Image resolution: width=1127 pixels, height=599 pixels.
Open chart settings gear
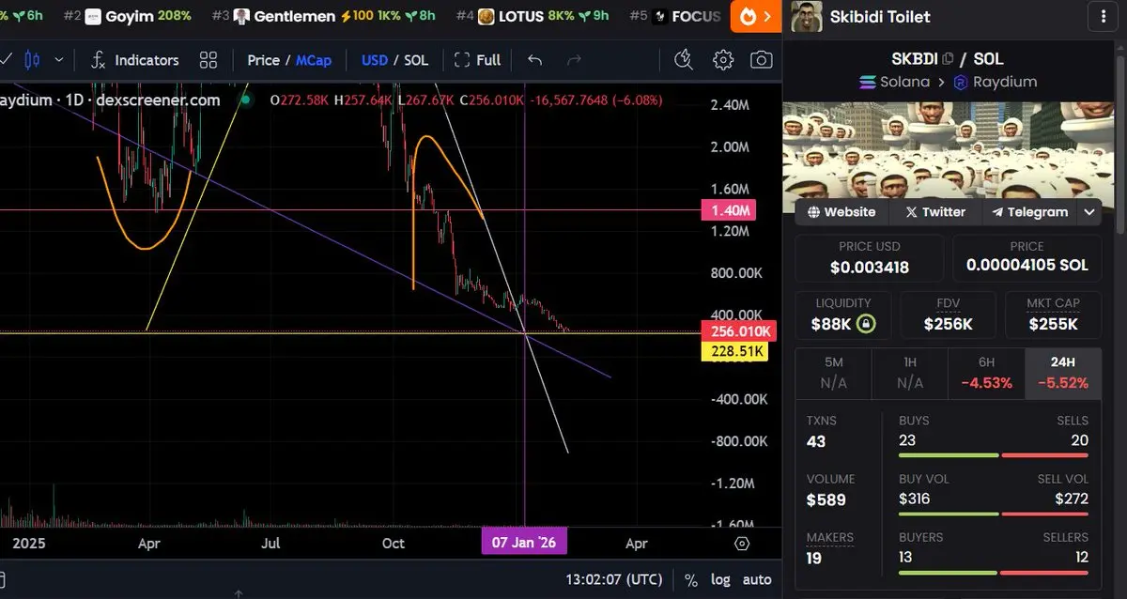[x=723, y=60]
